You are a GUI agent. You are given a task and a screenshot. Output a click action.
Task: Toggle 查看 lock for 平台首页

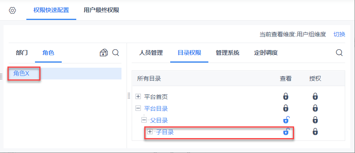point(286,96)
